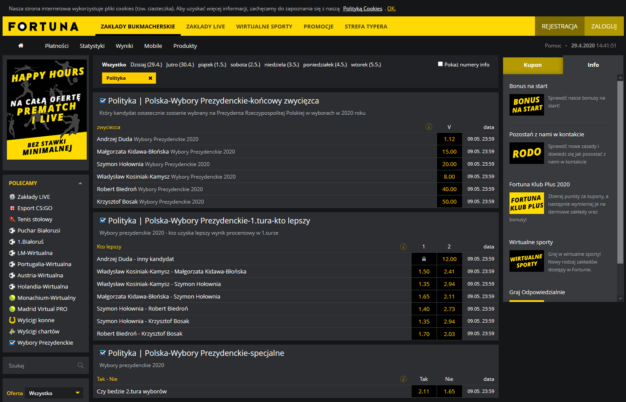Click the Puchar Białorusi ball icon
Screen dimensions: 626x402
point(12,230)
